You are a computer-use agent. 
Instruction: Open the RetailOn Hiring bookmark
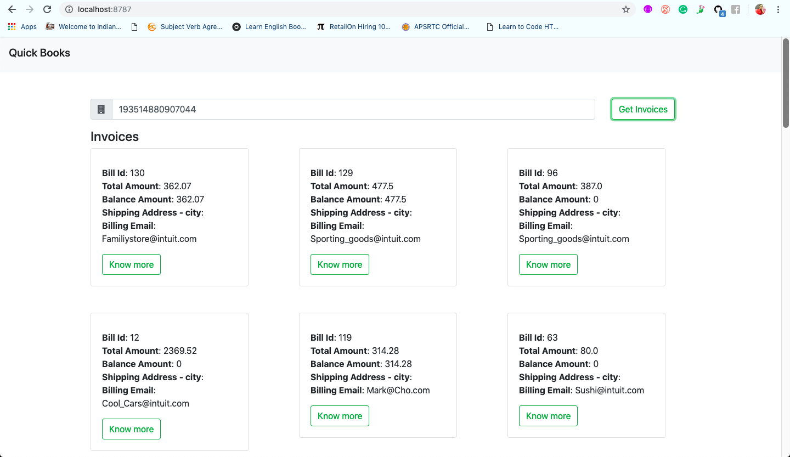click(354, 26)
